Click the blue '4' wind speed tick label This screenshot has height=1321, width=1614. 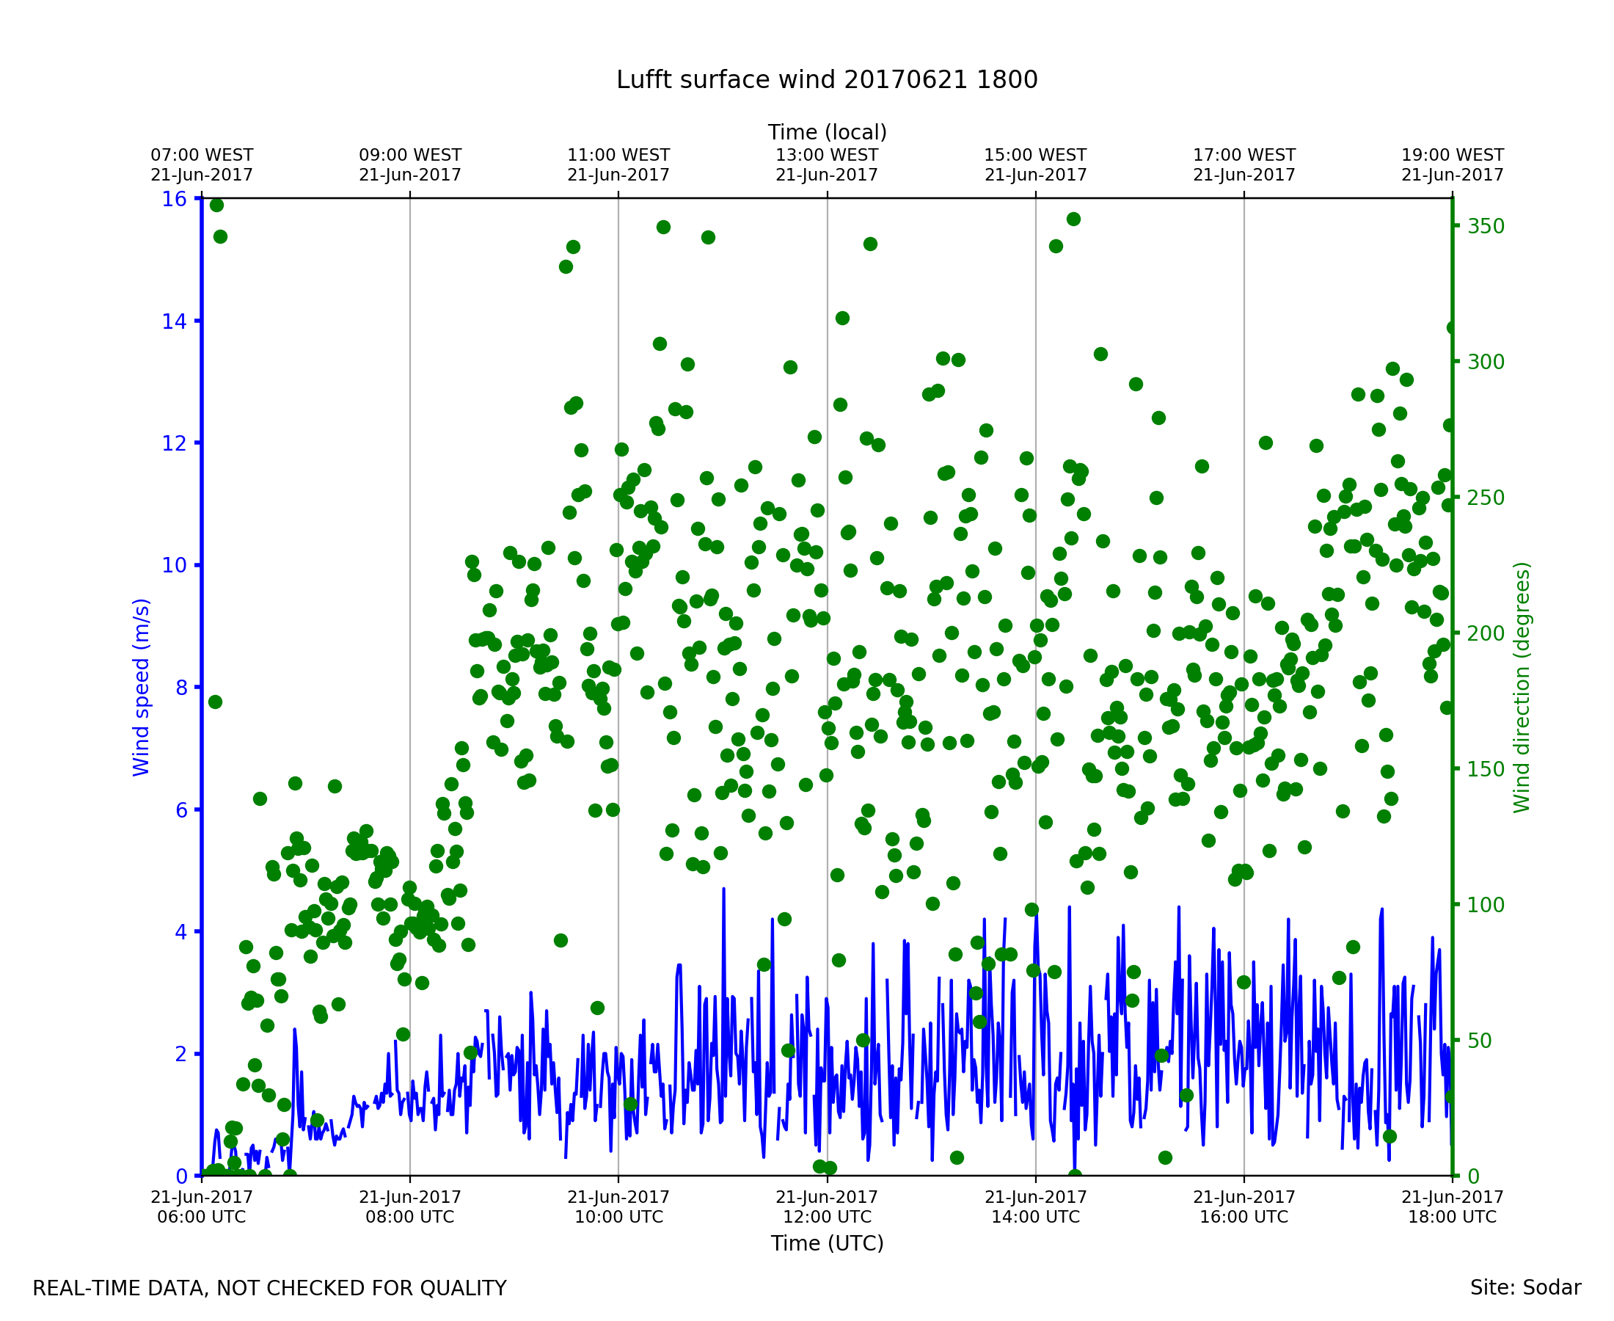[180, 932]
